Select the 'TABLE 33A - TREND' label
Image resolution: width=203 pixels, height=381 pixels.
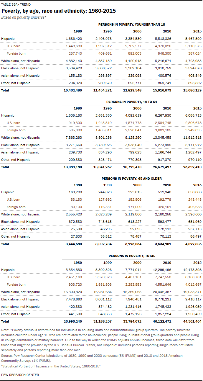click(16, 5)
